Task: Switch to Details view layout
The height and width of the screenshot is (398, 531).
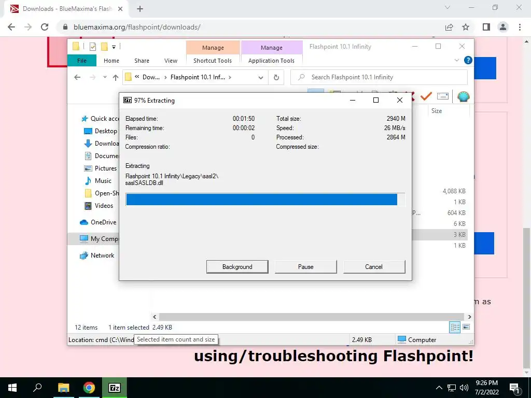Action: pyautogui.click(x=455, y=327)
